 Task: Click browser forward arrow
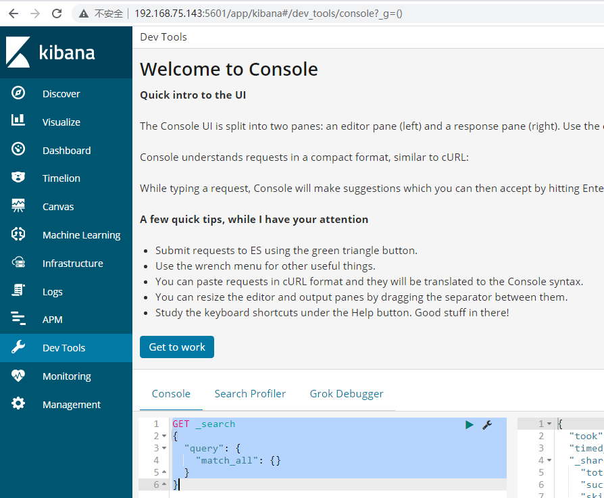coord(35,14)
